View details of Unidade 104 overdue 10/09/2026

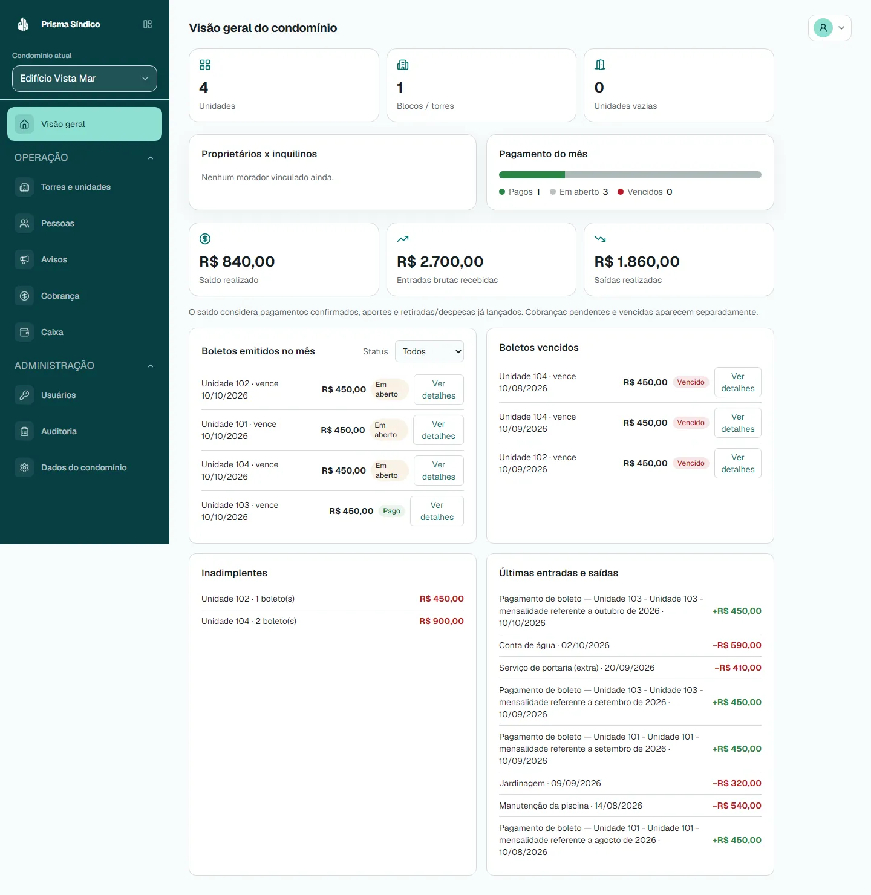pos(738,423)
